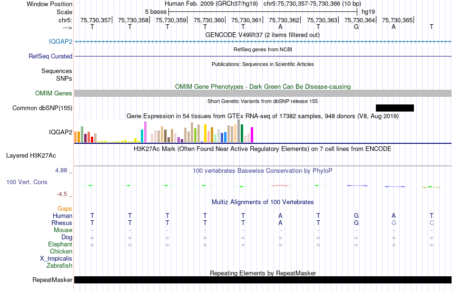Click the RepeatMasker track label

coord(52,280)
